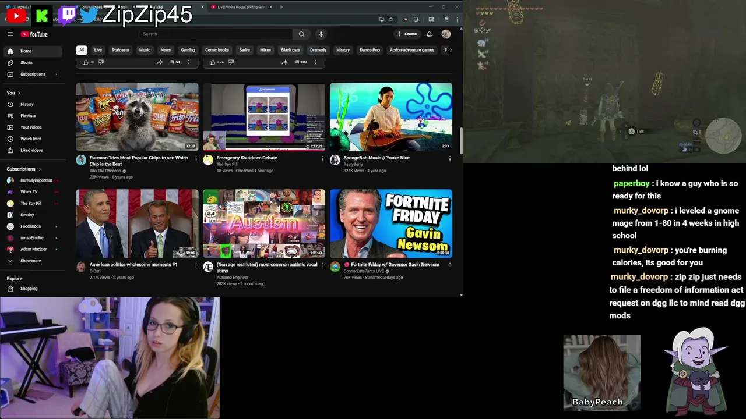Open Adam Mockler subscription channel
Image resolution: width=746 pixels, height=419 pixels.
(31, 249)
